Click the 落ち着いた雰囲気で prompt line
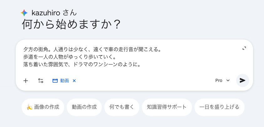The width and height of the screenshot is (264, 127). pos(81,65)
